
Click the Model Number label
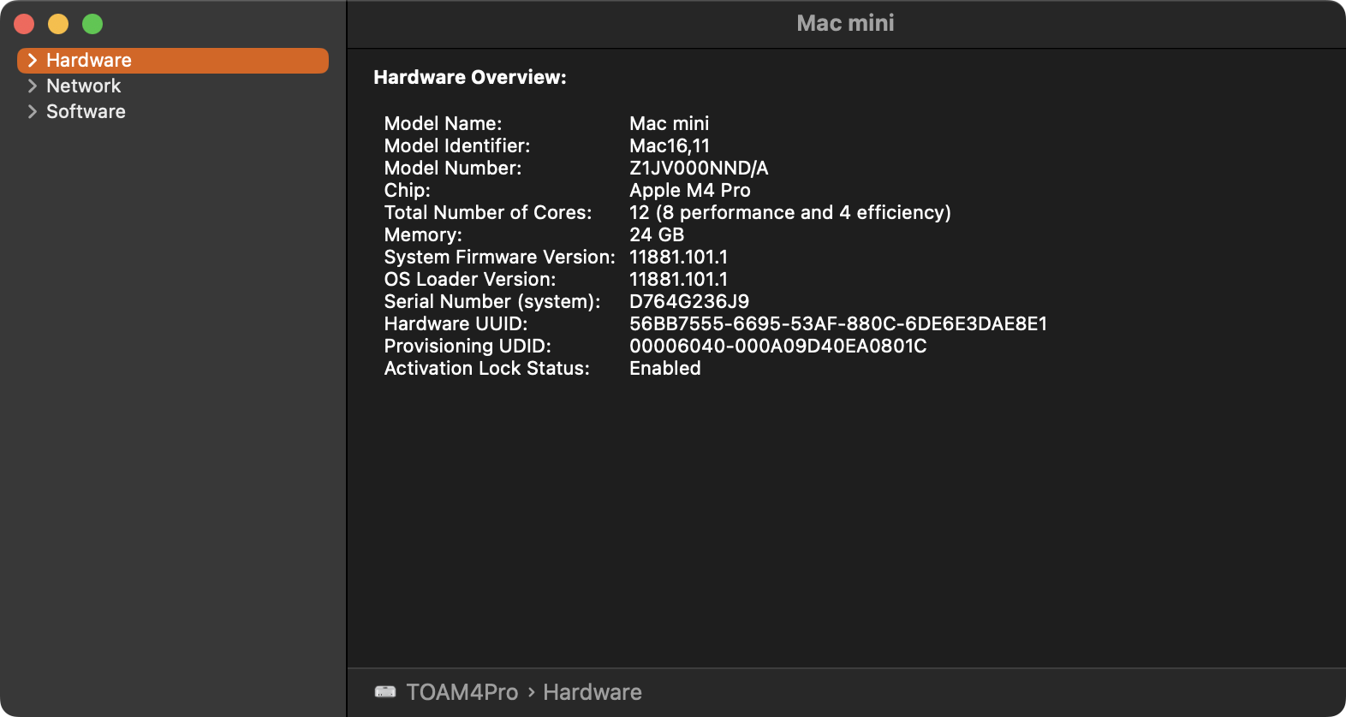[x=453, y=168]
